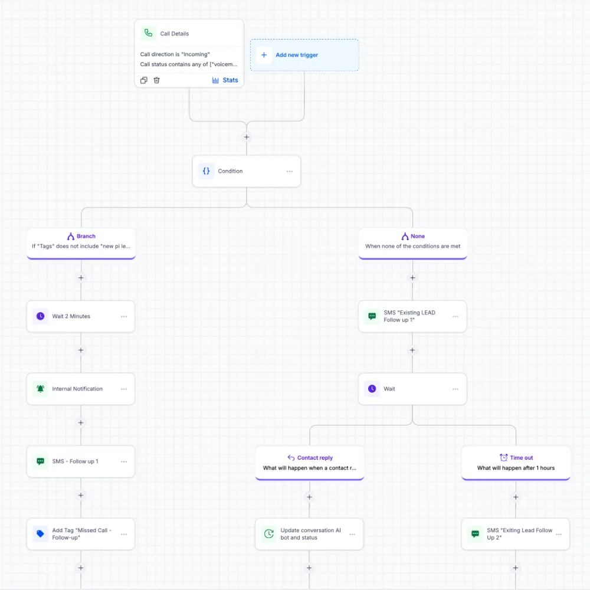
Task: Open Stats for the Call Details trigger
Action: pos(225,80)
